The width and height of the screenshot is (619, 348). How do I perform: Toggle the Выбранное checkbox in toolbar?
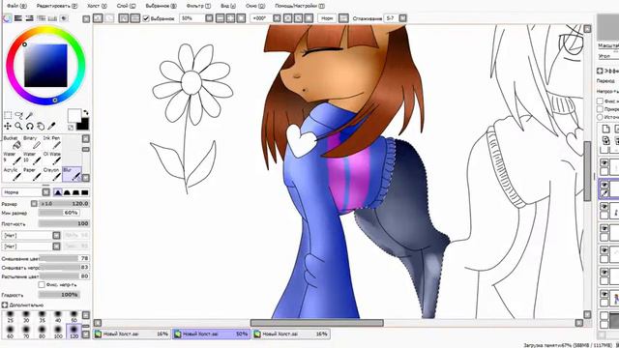(146, 18)
